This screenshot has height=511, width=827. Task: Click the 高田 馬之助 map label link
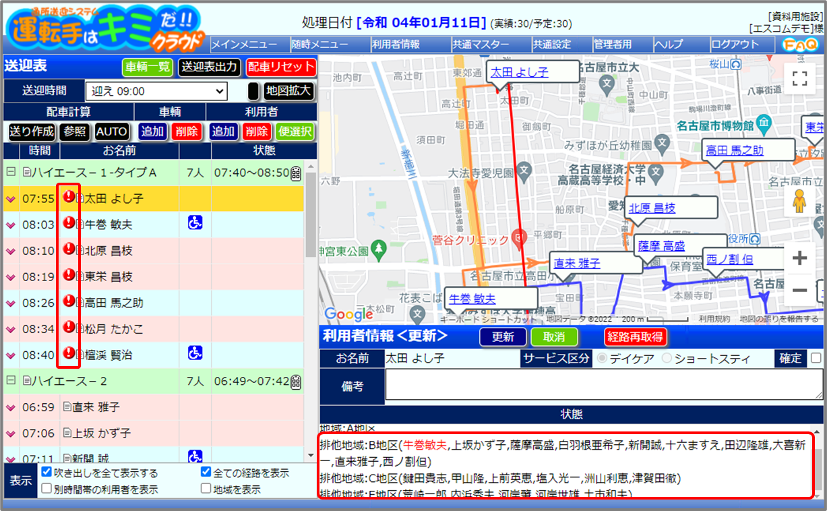(x=734, y=150)
